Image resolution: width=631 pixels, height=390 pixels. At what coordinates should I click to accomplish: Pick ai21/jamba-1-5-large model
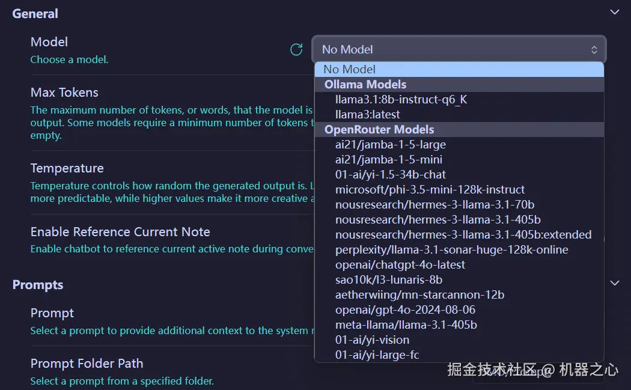[x=390, y=144]
